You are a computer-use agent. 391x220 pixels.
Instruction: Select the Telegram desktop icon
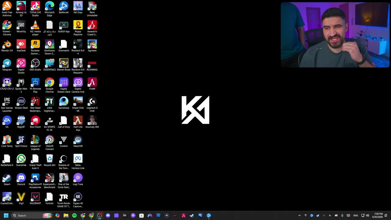tap(7, 65)
